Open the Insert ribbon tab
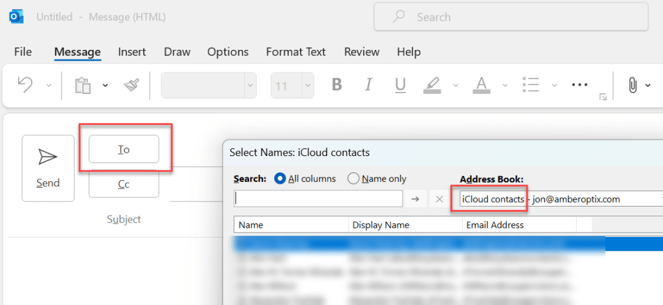Image resolution: width=663 pixels, height=305 pixels. click(132, 52)
